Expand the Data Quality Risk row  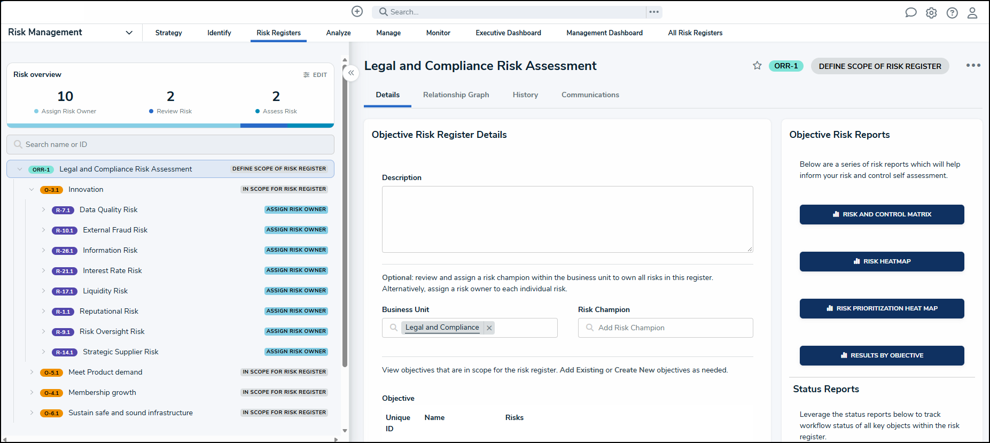coord(43,210)
